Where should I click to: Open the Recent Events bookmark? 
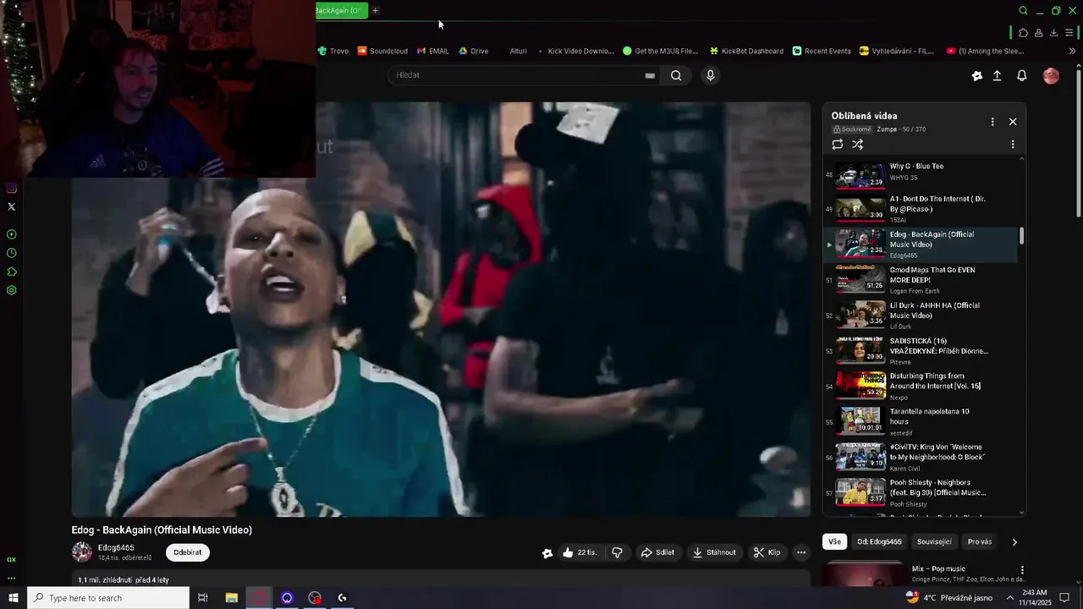tap(822, 51)
